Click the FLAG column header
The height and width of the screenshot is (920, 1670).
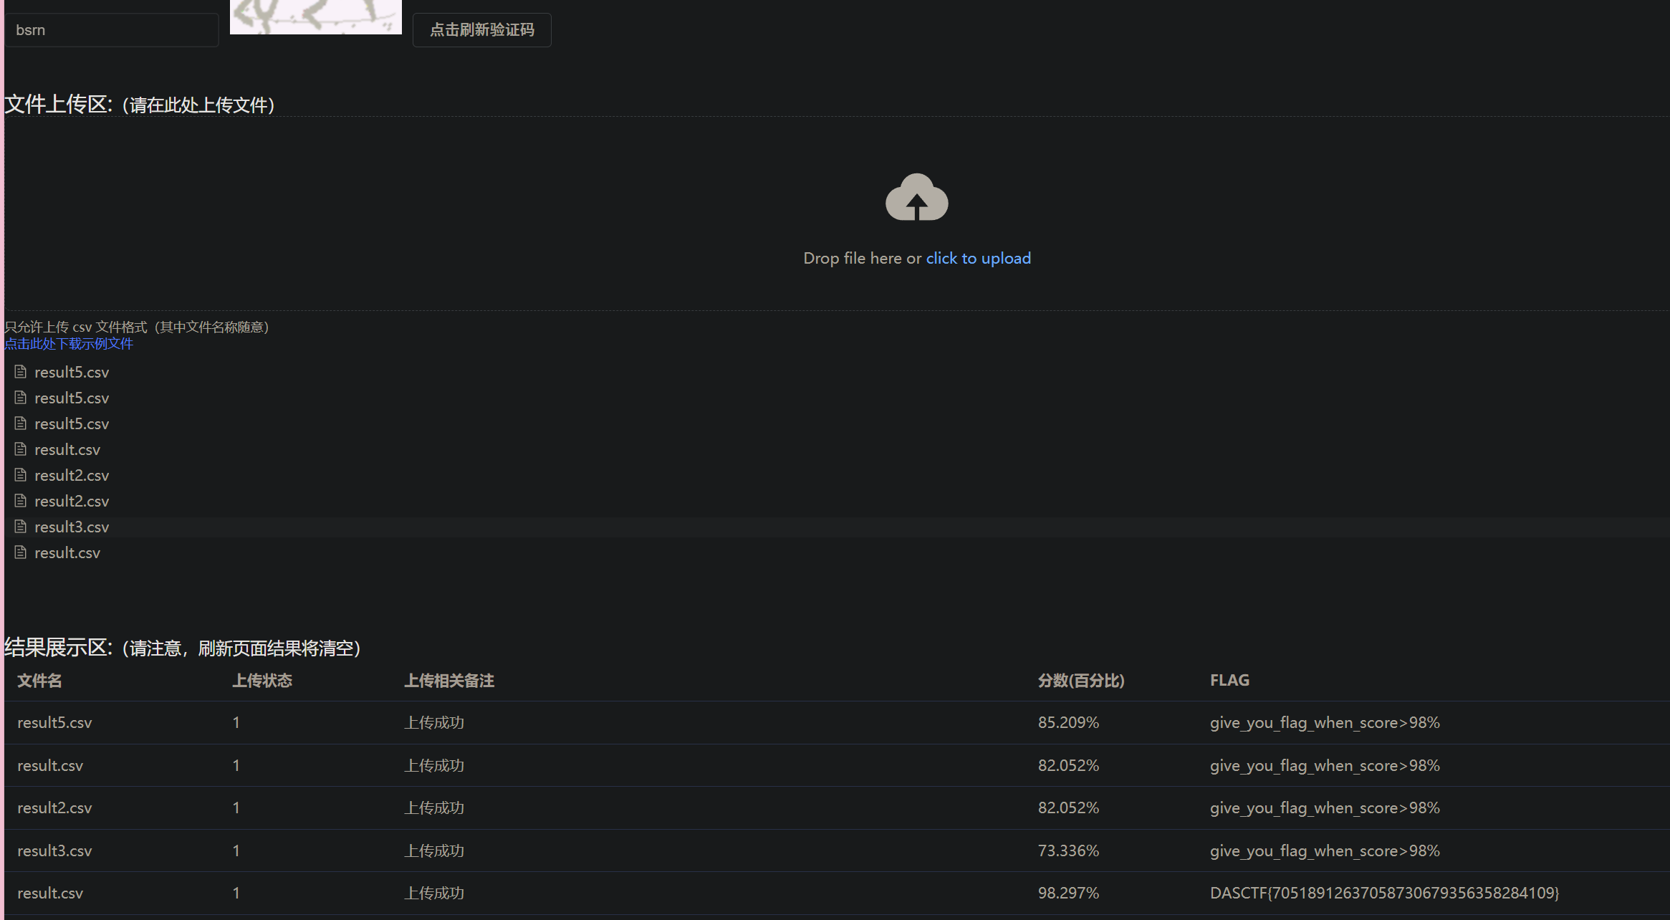(1229, 680)
